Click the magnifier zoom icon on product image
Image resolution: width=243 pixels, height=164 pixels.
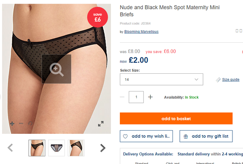tap(57, 69)
